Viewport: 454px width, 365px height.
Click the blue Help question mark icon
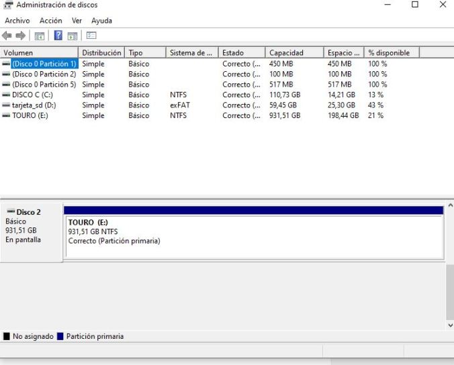58,36
